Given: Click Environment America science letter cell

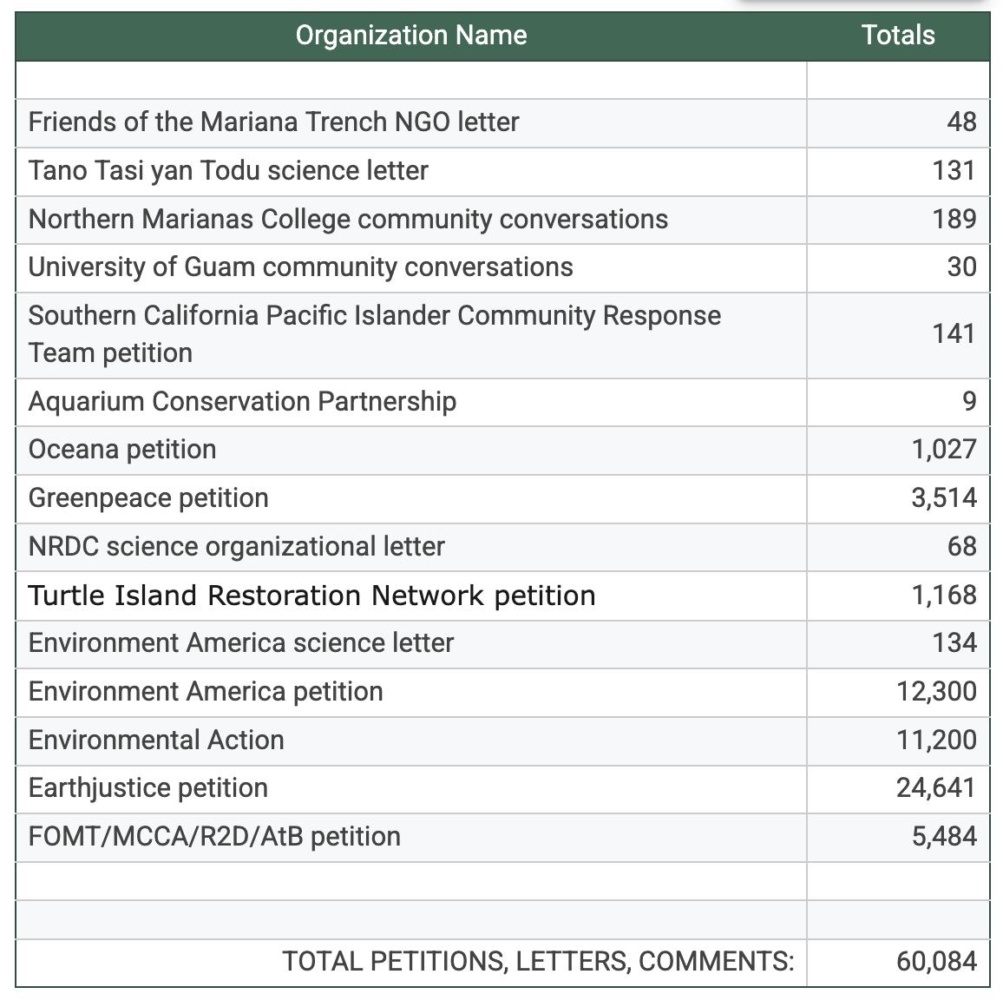Looking at the screenshot, I should coord(240,643).
